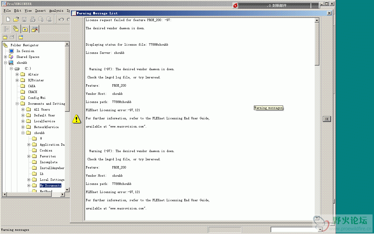Screen dimensions: 374x234
Task: Click the Altair folder icon
Action: pyautogui.click(x=22, y=74)
